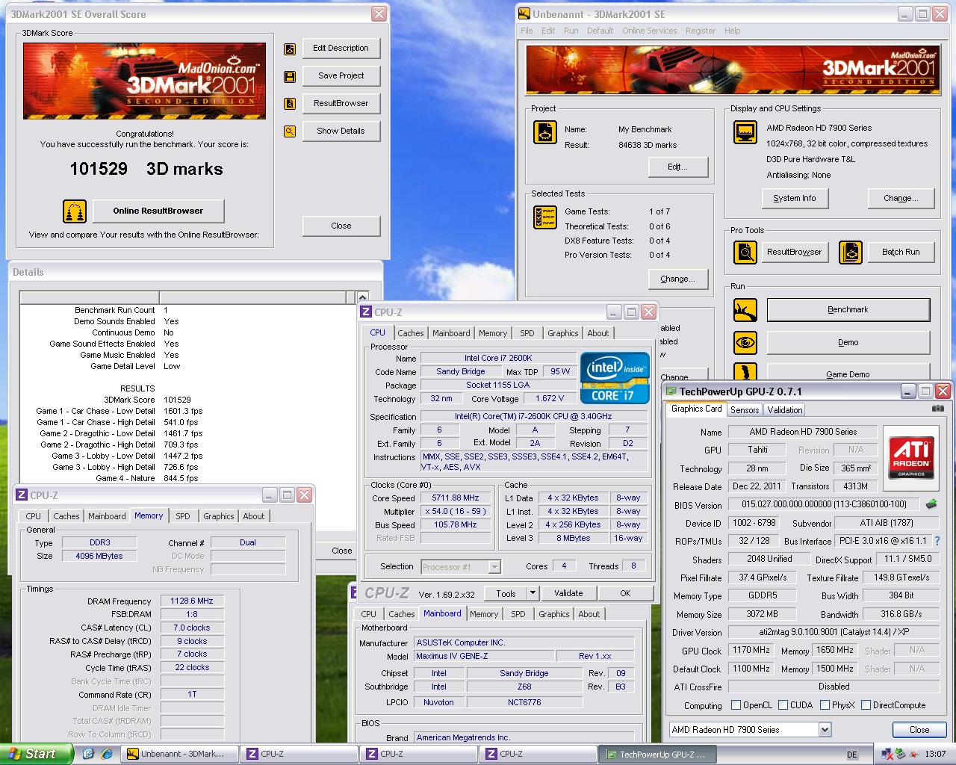Click the Pro Tools ResultBrowser icon
Viewport: 956px width, 765px height.
[x=745, y=253]
